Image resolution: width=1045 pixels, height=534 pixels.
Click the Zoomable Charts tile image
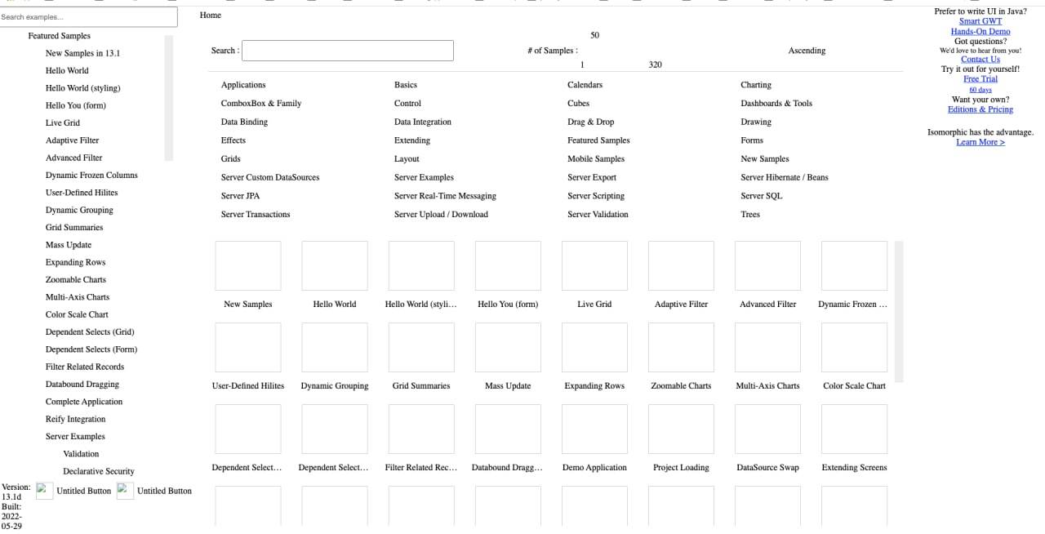coord(681,348)
